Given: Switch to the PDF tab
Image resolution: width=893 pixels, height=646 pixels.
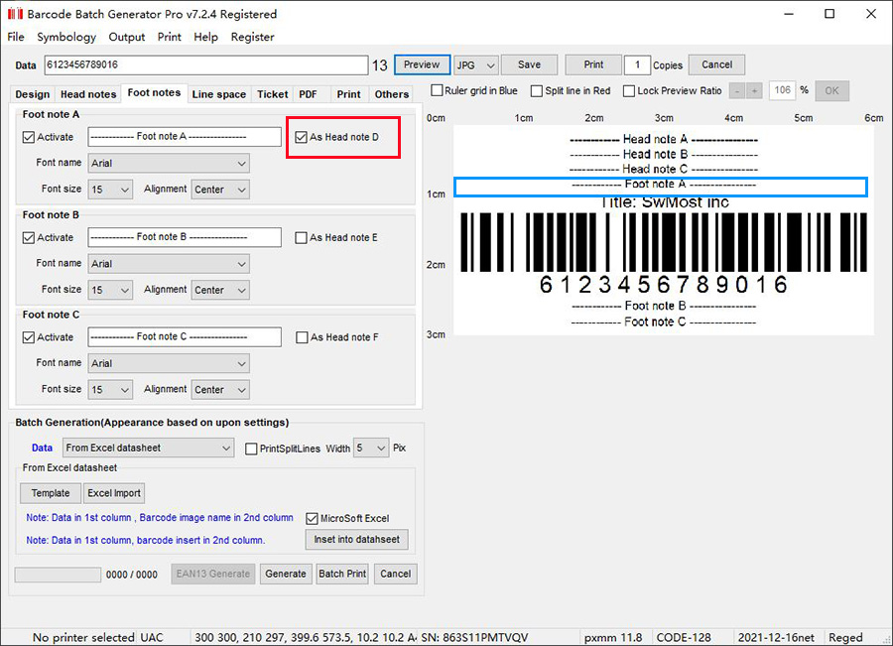Looking at the screenshot, I should click(309, 94).
